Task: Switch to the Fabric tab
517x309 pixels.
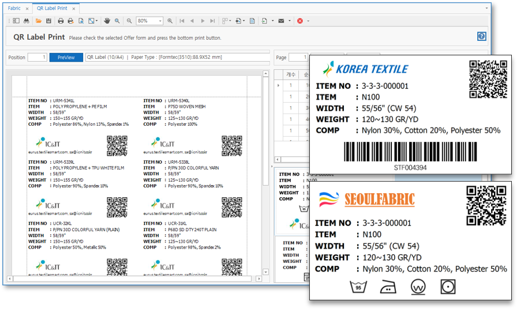Action: point(14,9)
